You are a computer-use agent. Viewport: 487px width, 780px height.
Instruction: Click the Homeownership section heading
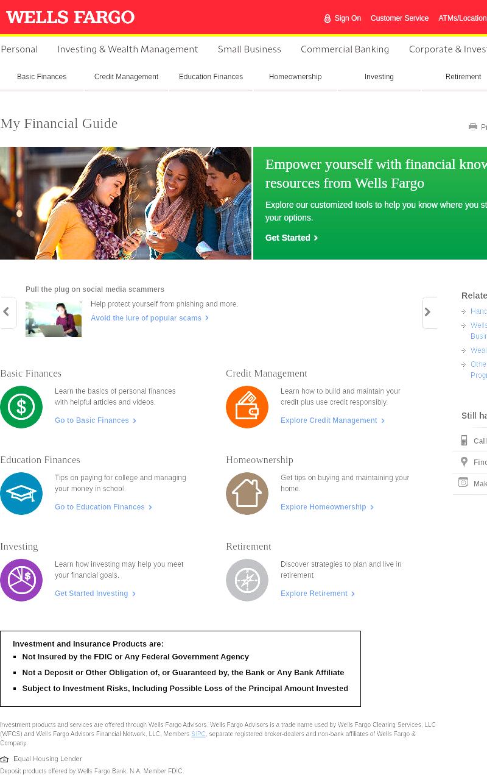pos(259,460)
